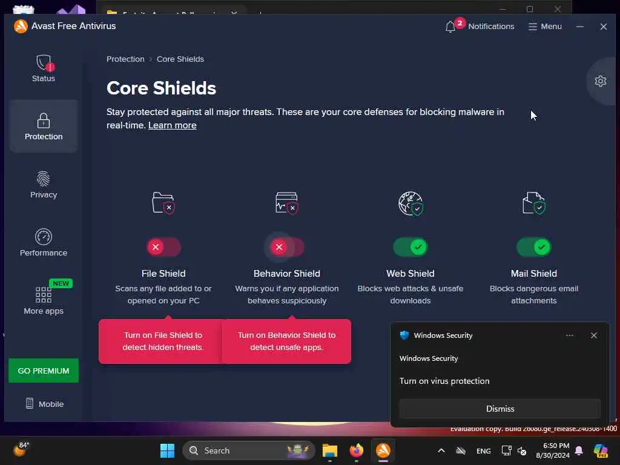Click the OneDrive cloud tray icon
620x465 pixels.
pyautogui.click(x=461, y=450)
